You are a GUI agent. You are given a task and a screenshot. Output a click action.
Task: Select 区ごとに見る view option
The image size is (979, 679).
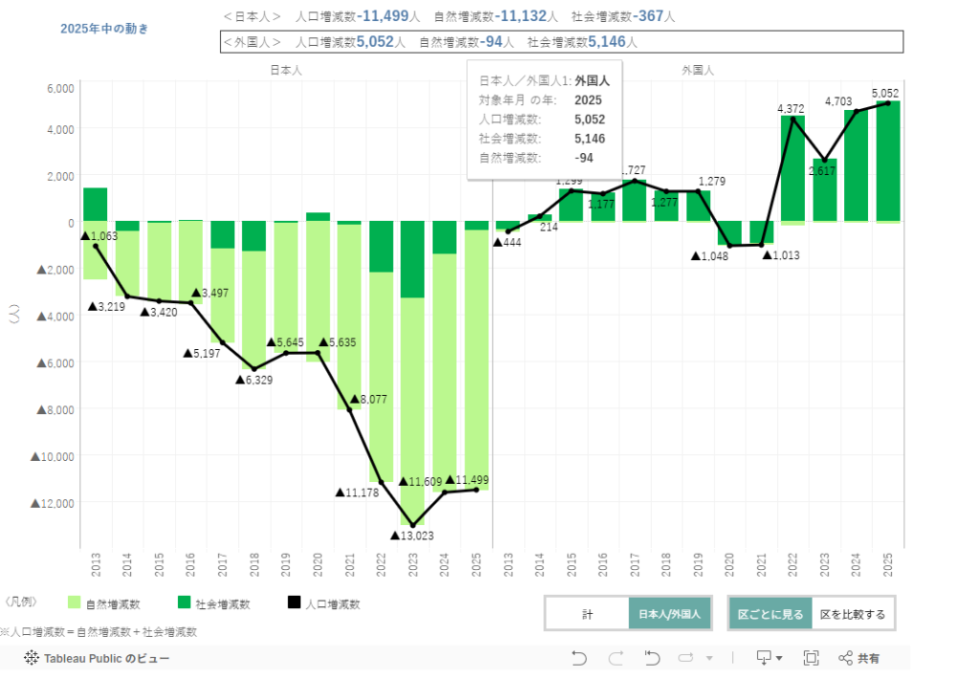pyautogui.click(x=770, y=614)
